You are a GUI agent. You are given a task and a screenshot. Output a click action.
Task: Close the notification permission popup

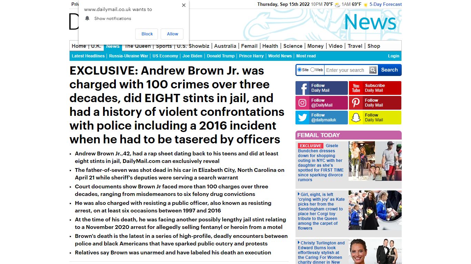184,5
